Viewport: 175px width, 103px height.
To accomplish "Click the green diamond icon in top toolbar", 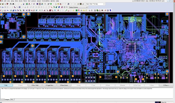I will tap(51, 4).
